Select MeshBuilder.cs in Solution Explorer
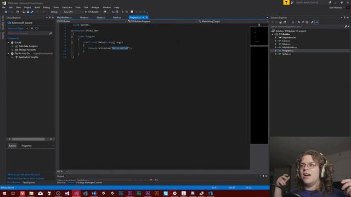351x197 pixels. click(x=290, y=48)
